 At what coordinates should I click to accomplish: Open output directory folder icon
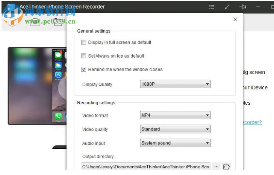pyautogui.click(x=226, y=167)
